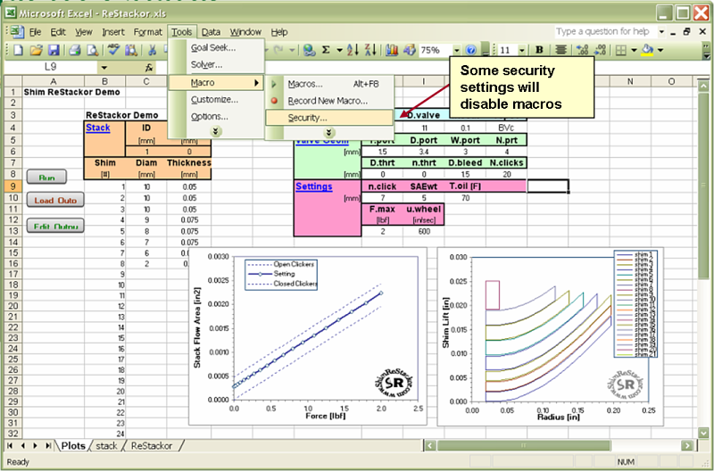Open the Borders dropdown arrow
Viewport: 714px width, 471px height.
click(x=634, y=50)
